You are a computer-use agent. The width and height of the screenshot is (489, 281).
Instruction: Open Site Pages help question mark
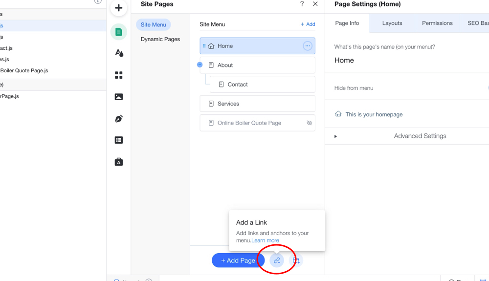[302, 4]
